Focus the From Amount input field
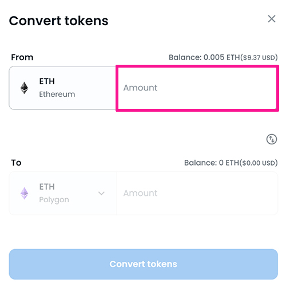Viewport: 286px width, 287px height. click(x=197, y=88)
